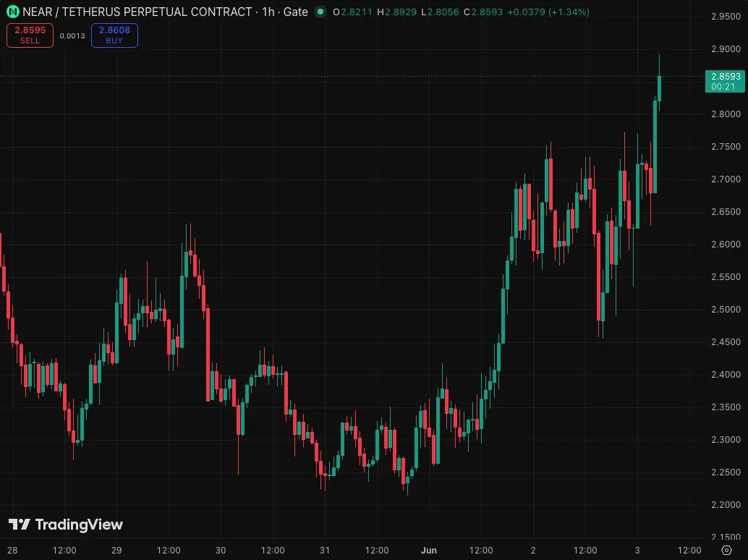Click the 2.5500 price axis label

coord(726,277)
